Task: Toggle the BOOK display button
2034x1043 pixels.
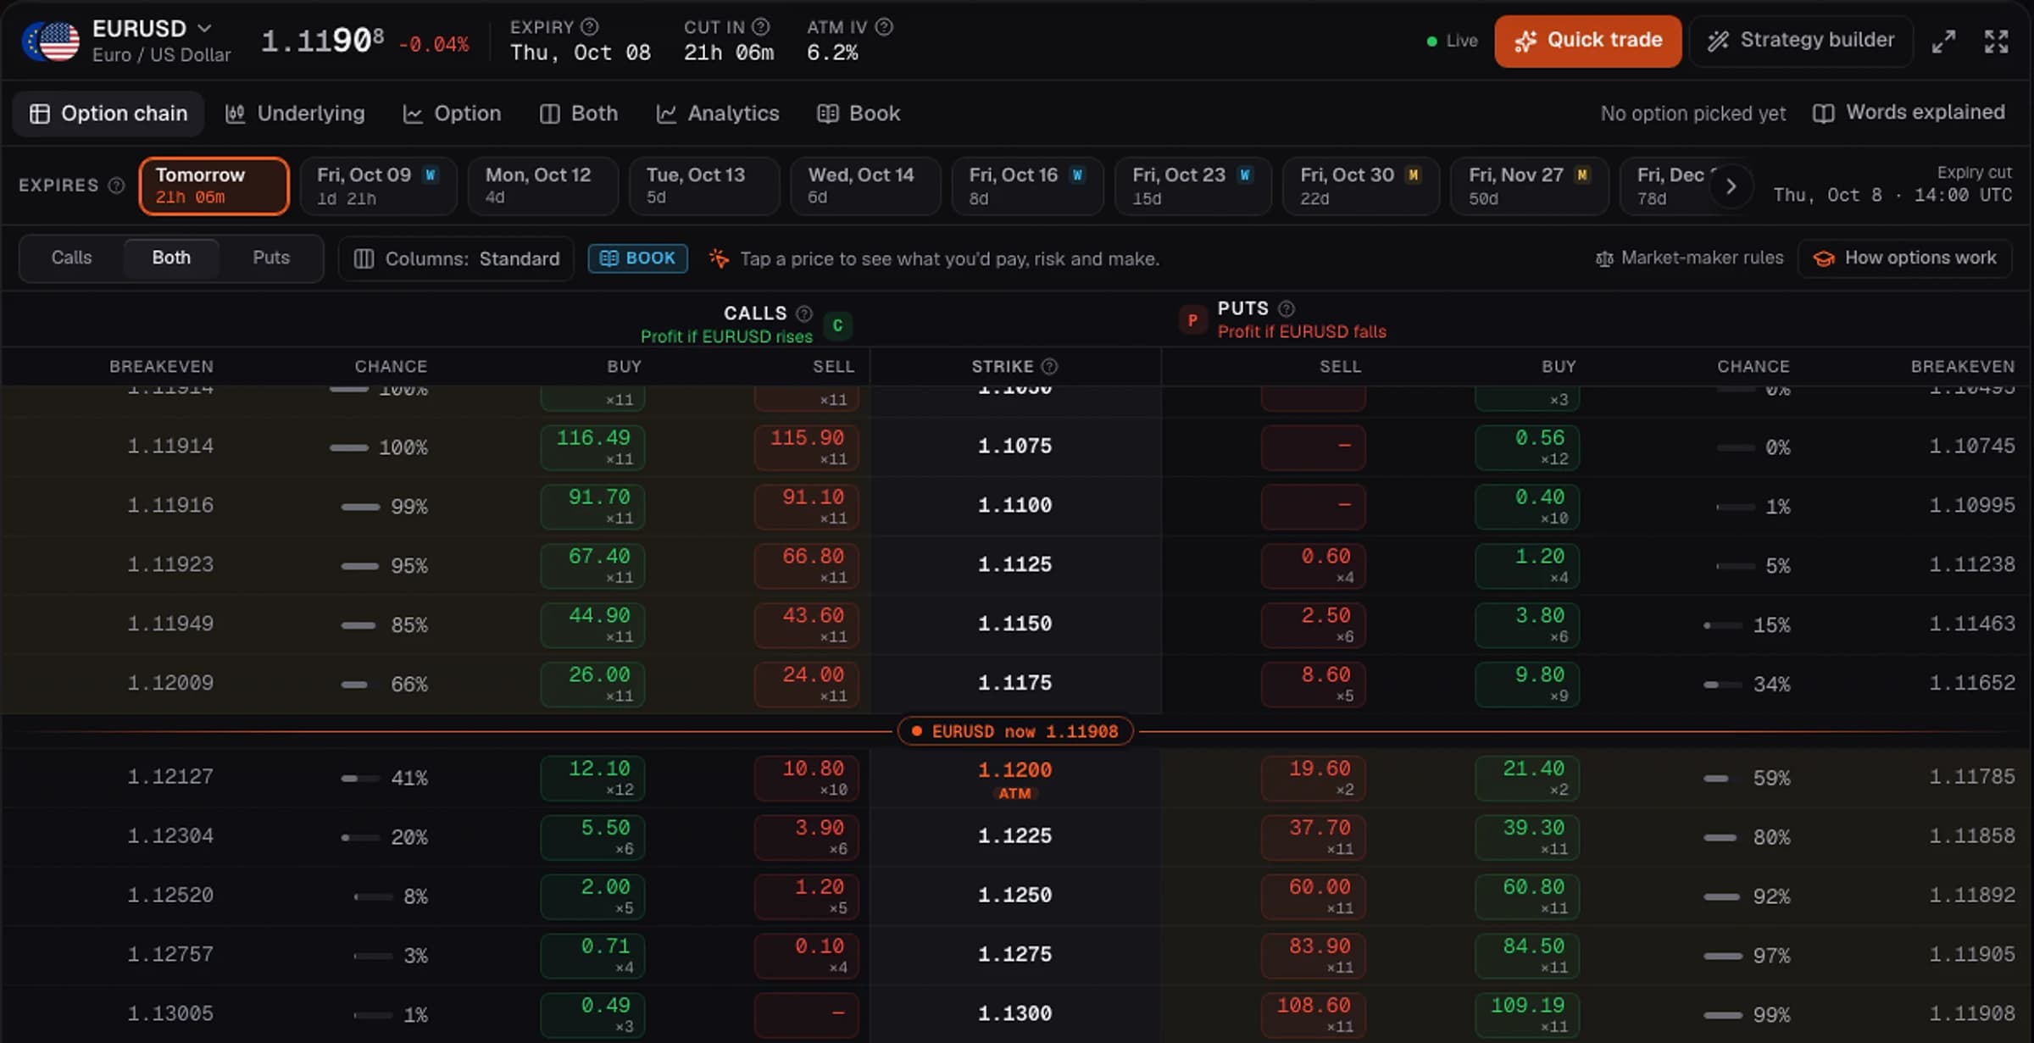Action: click(637, 258)
